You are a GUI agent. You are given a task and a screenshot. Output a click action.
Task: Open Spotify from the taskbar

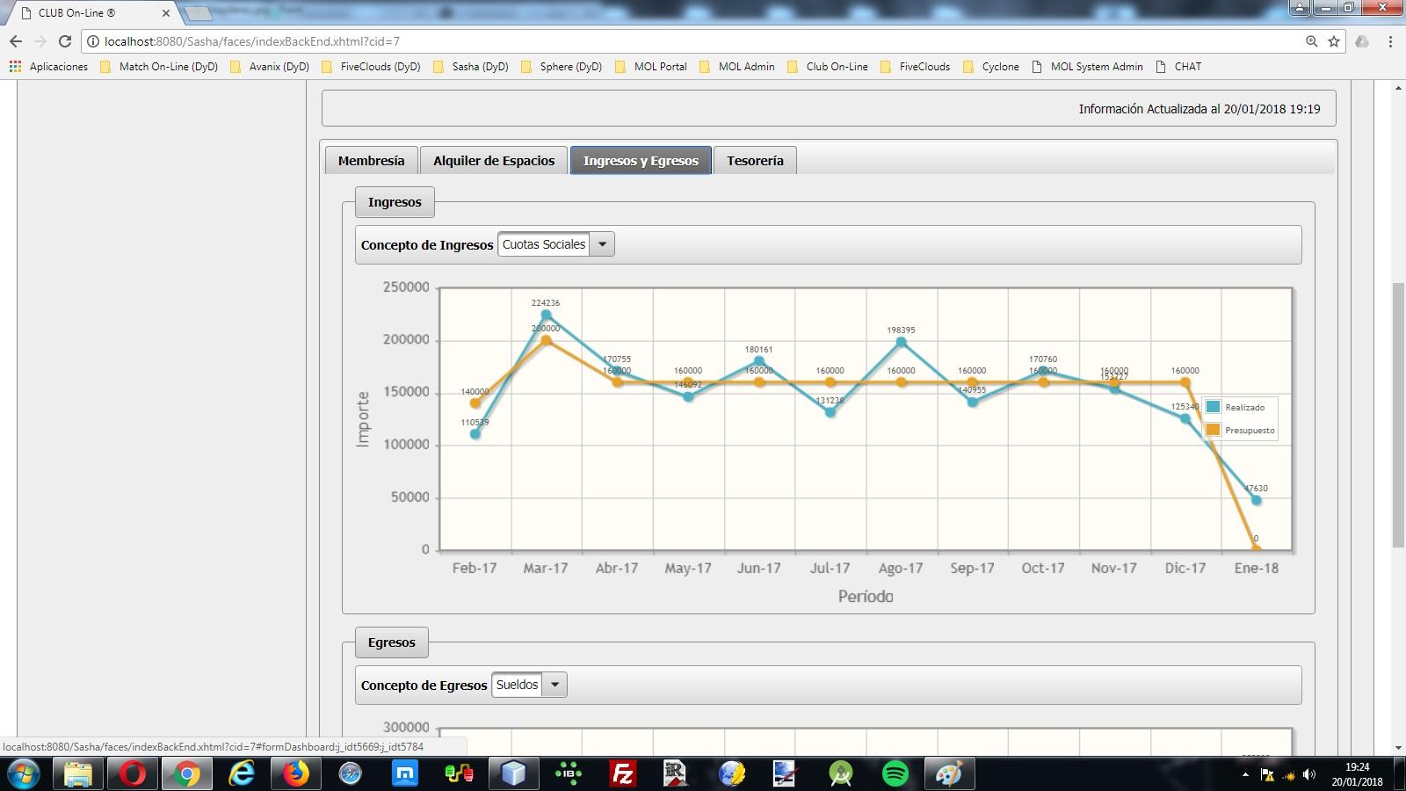click(x=895, y=773)
